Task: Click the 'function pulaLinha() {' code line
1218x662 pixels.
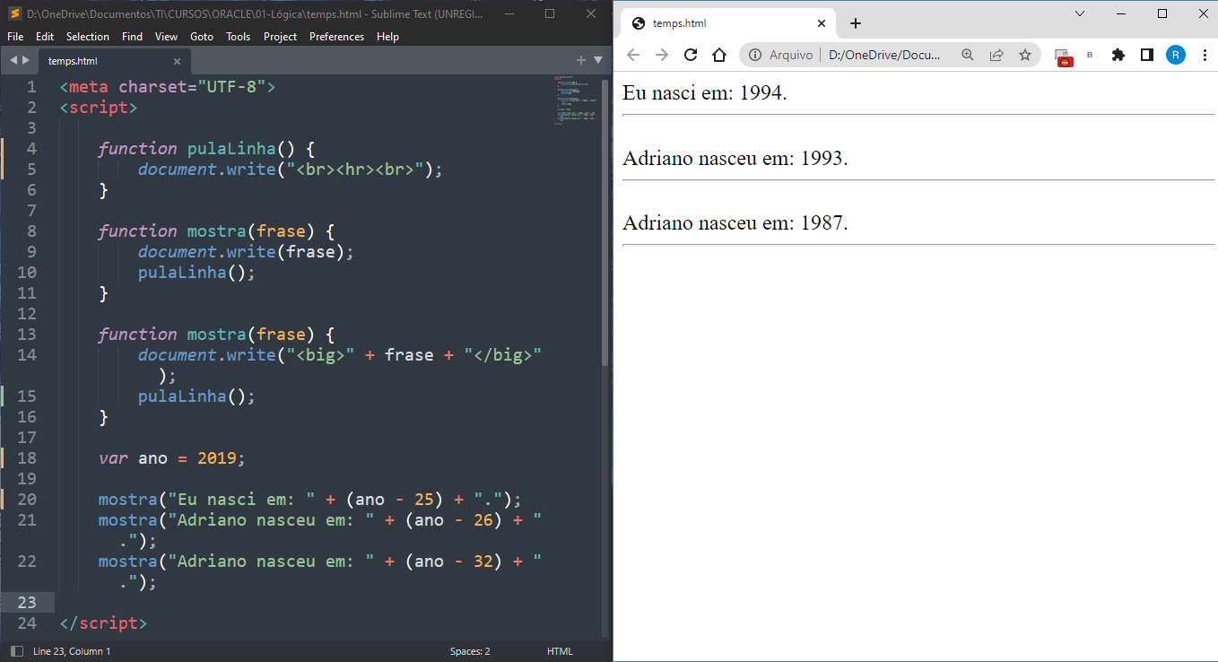Action: [206, 148]
